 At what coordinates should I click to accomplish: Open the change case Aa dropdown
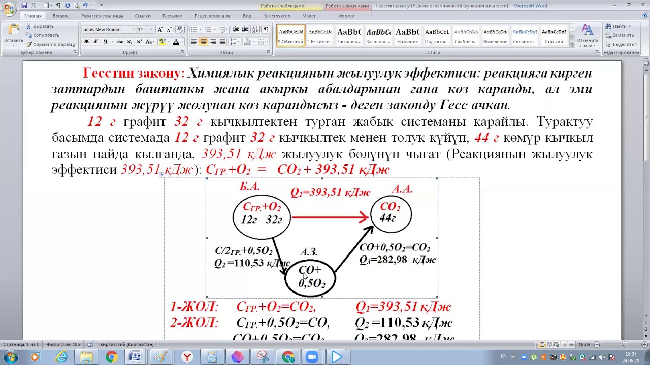[x=150, y=42]
